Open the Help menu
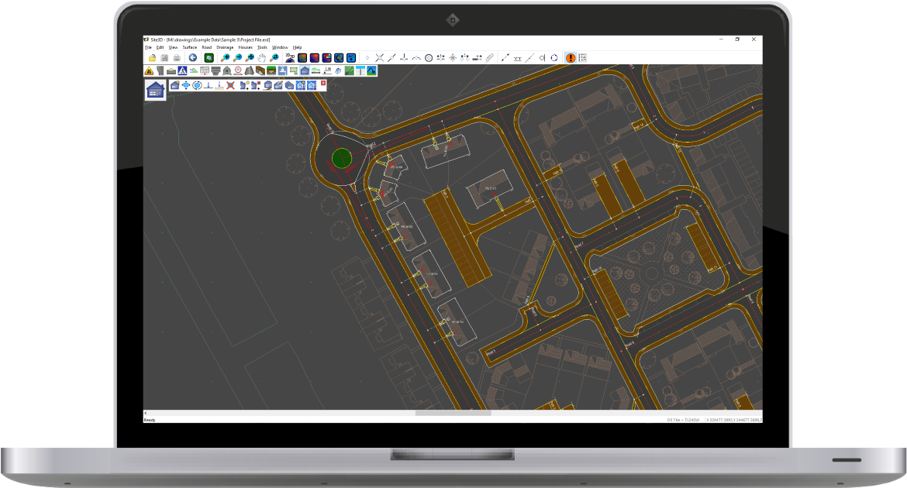The width and height of the screenshot is (907, 488). point(298,47)
